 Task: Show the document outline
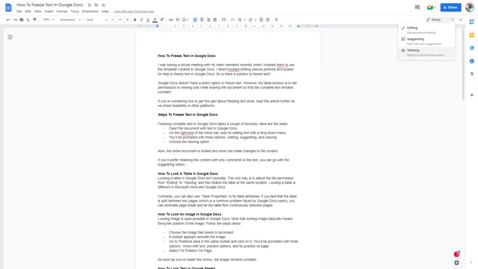point(10,37)
